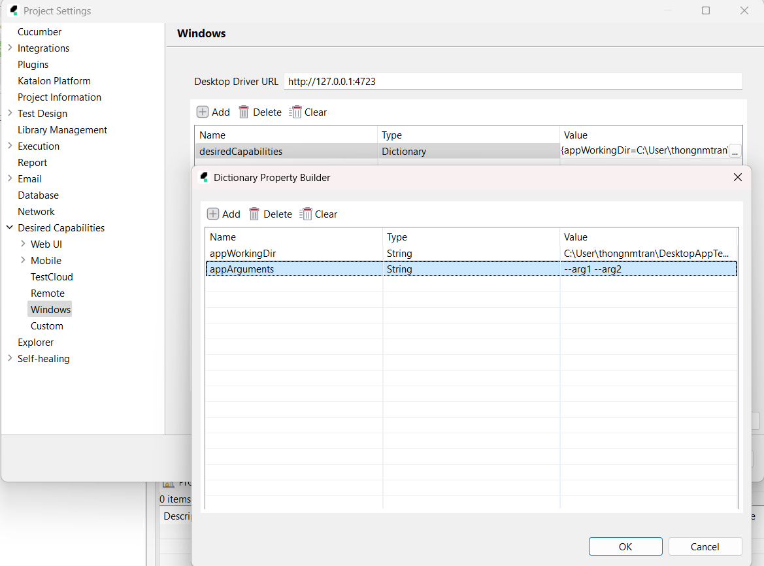Click the Delete icon in the capabilities toolbar
Image resolution: width=764 pixels, height=566 pixels.
243,112
